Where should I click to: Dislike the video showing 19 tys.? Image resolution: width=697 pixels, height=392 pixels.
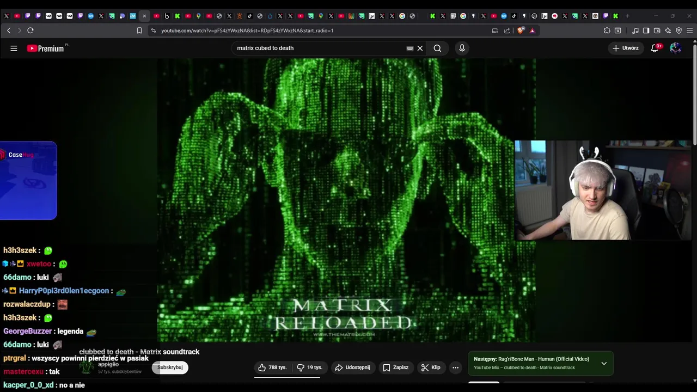(309, 367)
